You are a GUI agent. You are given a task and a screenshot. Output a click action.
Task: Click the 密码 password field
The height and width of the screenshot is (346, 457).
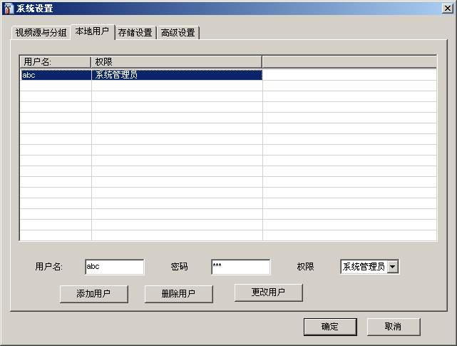click(x=241, y=267)
